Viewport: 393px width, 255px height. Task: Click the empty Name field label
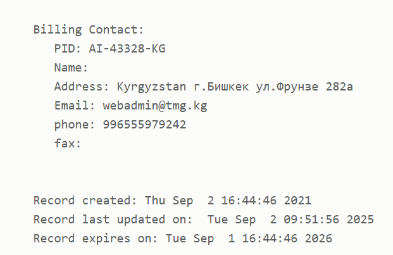[71, 67]
